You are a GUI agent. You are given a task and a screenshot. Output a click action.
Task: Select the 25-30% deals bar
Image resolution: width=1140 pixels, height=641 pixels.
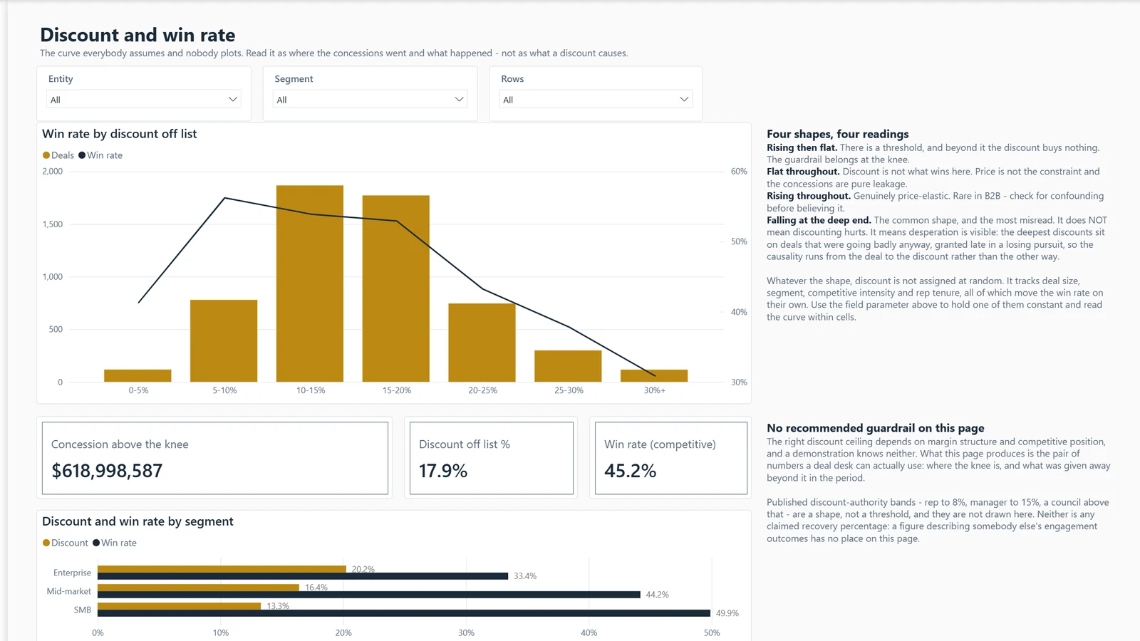(568, 366)
